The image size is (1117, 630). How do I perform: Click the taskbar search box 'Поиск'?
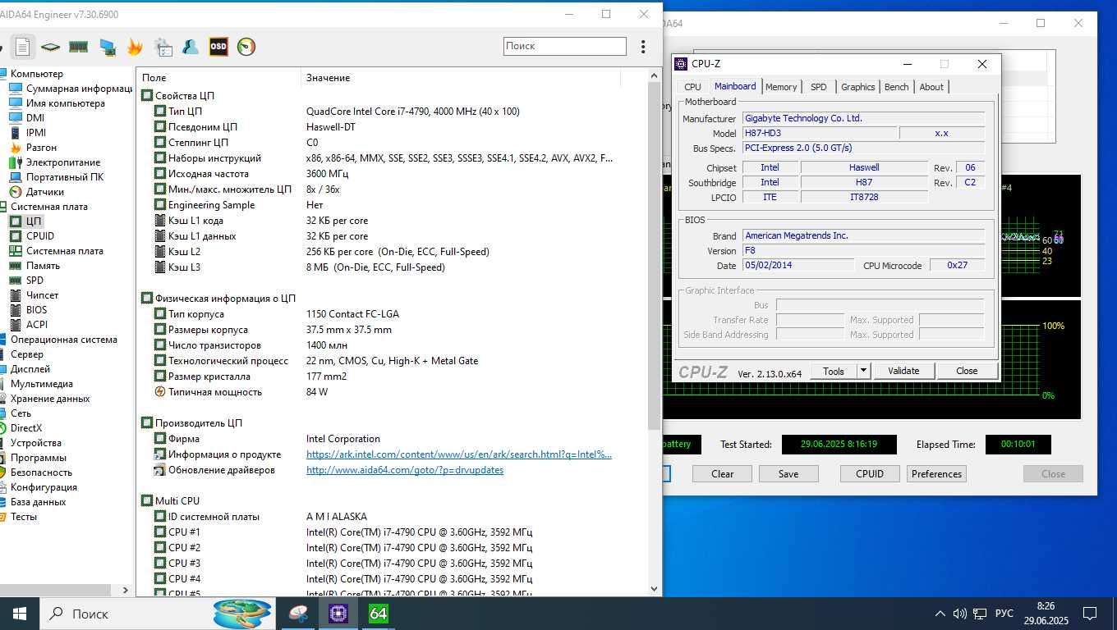click(156, 614)
